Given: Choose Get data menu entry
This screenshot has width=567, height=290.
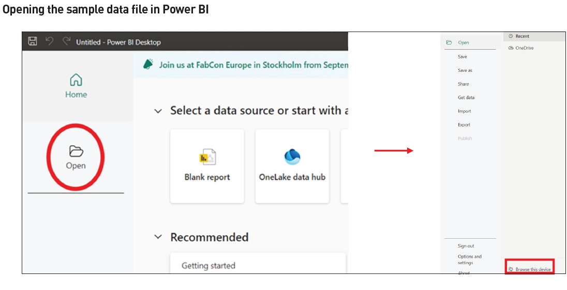Looking at the screenshot, I should (x=466, y=97).
